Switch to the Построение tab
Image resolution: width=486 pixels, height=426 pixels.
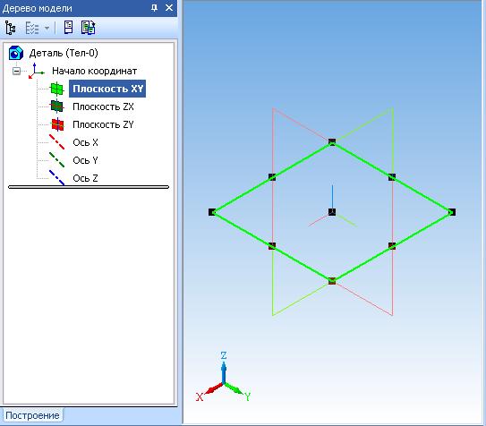coord(32,415)
